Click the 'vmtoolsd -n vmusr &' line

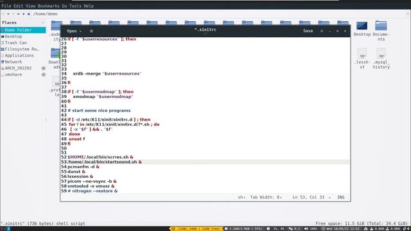[x=91, y=186]
